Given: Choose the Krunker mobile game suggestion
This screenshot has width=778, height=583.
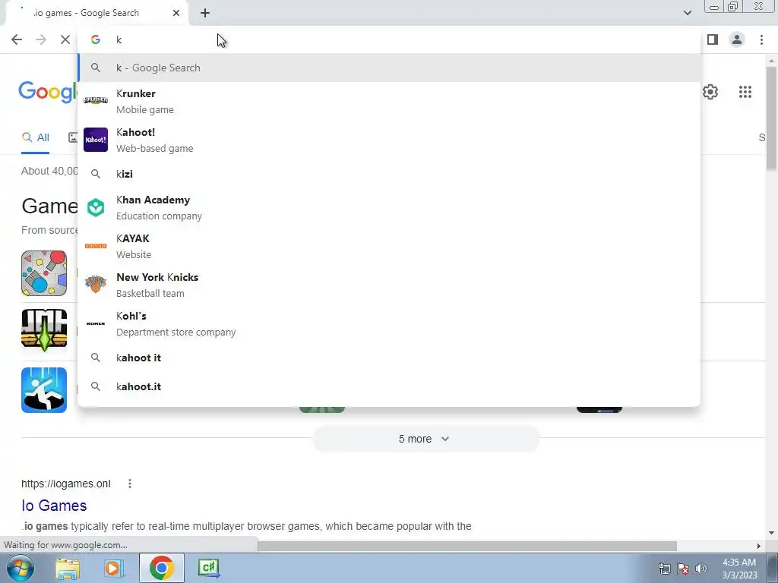Looking at the screenshot, I should (389, 101).
